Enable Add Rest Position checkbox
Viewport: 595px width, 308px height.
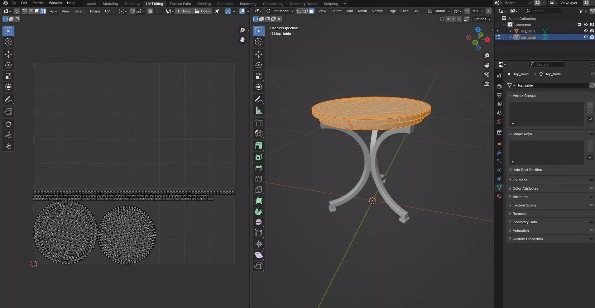(x=511, y=170)
